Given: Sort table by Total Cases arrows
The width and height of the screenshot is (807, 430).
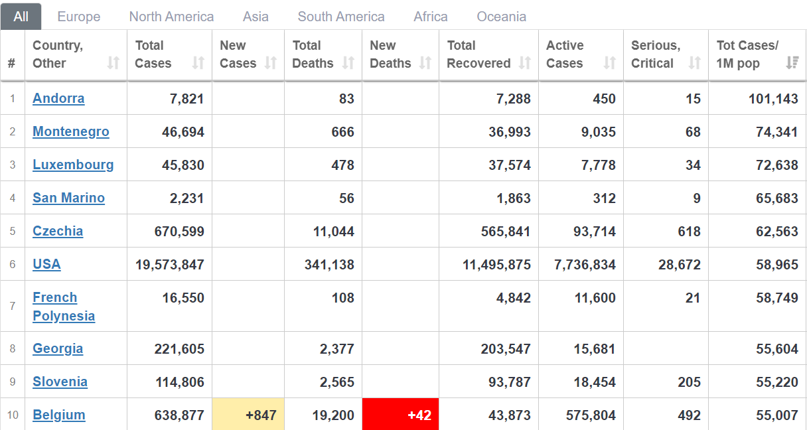Looking at the screenshot, I should tap(198, 63).
